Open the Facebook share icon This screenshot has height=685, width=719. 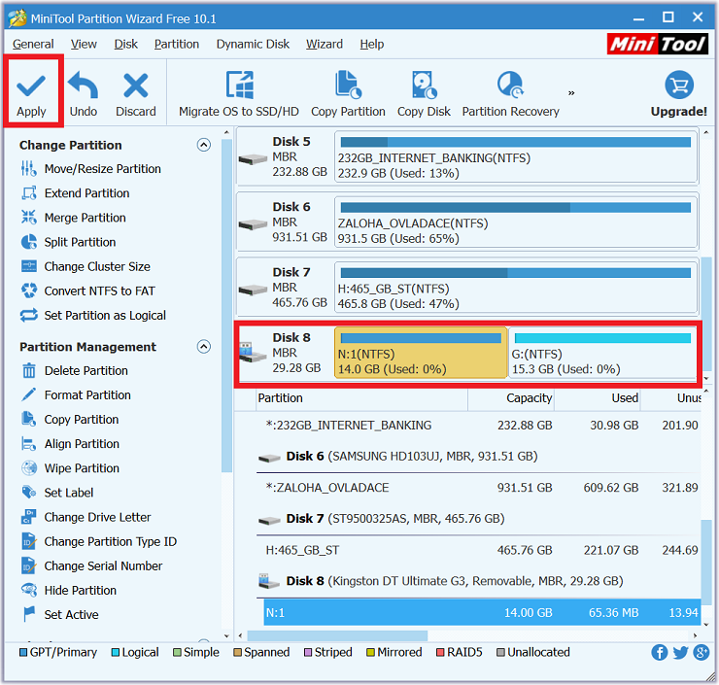tap(660, 652)
